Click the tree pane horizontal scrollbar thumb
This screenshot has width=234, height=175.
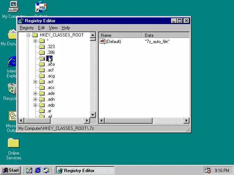(37, 121)
